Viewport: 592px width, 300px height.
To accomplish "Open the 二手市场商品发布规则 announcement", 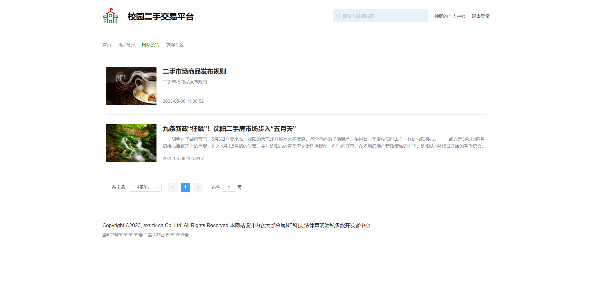I will click(194, 72).
